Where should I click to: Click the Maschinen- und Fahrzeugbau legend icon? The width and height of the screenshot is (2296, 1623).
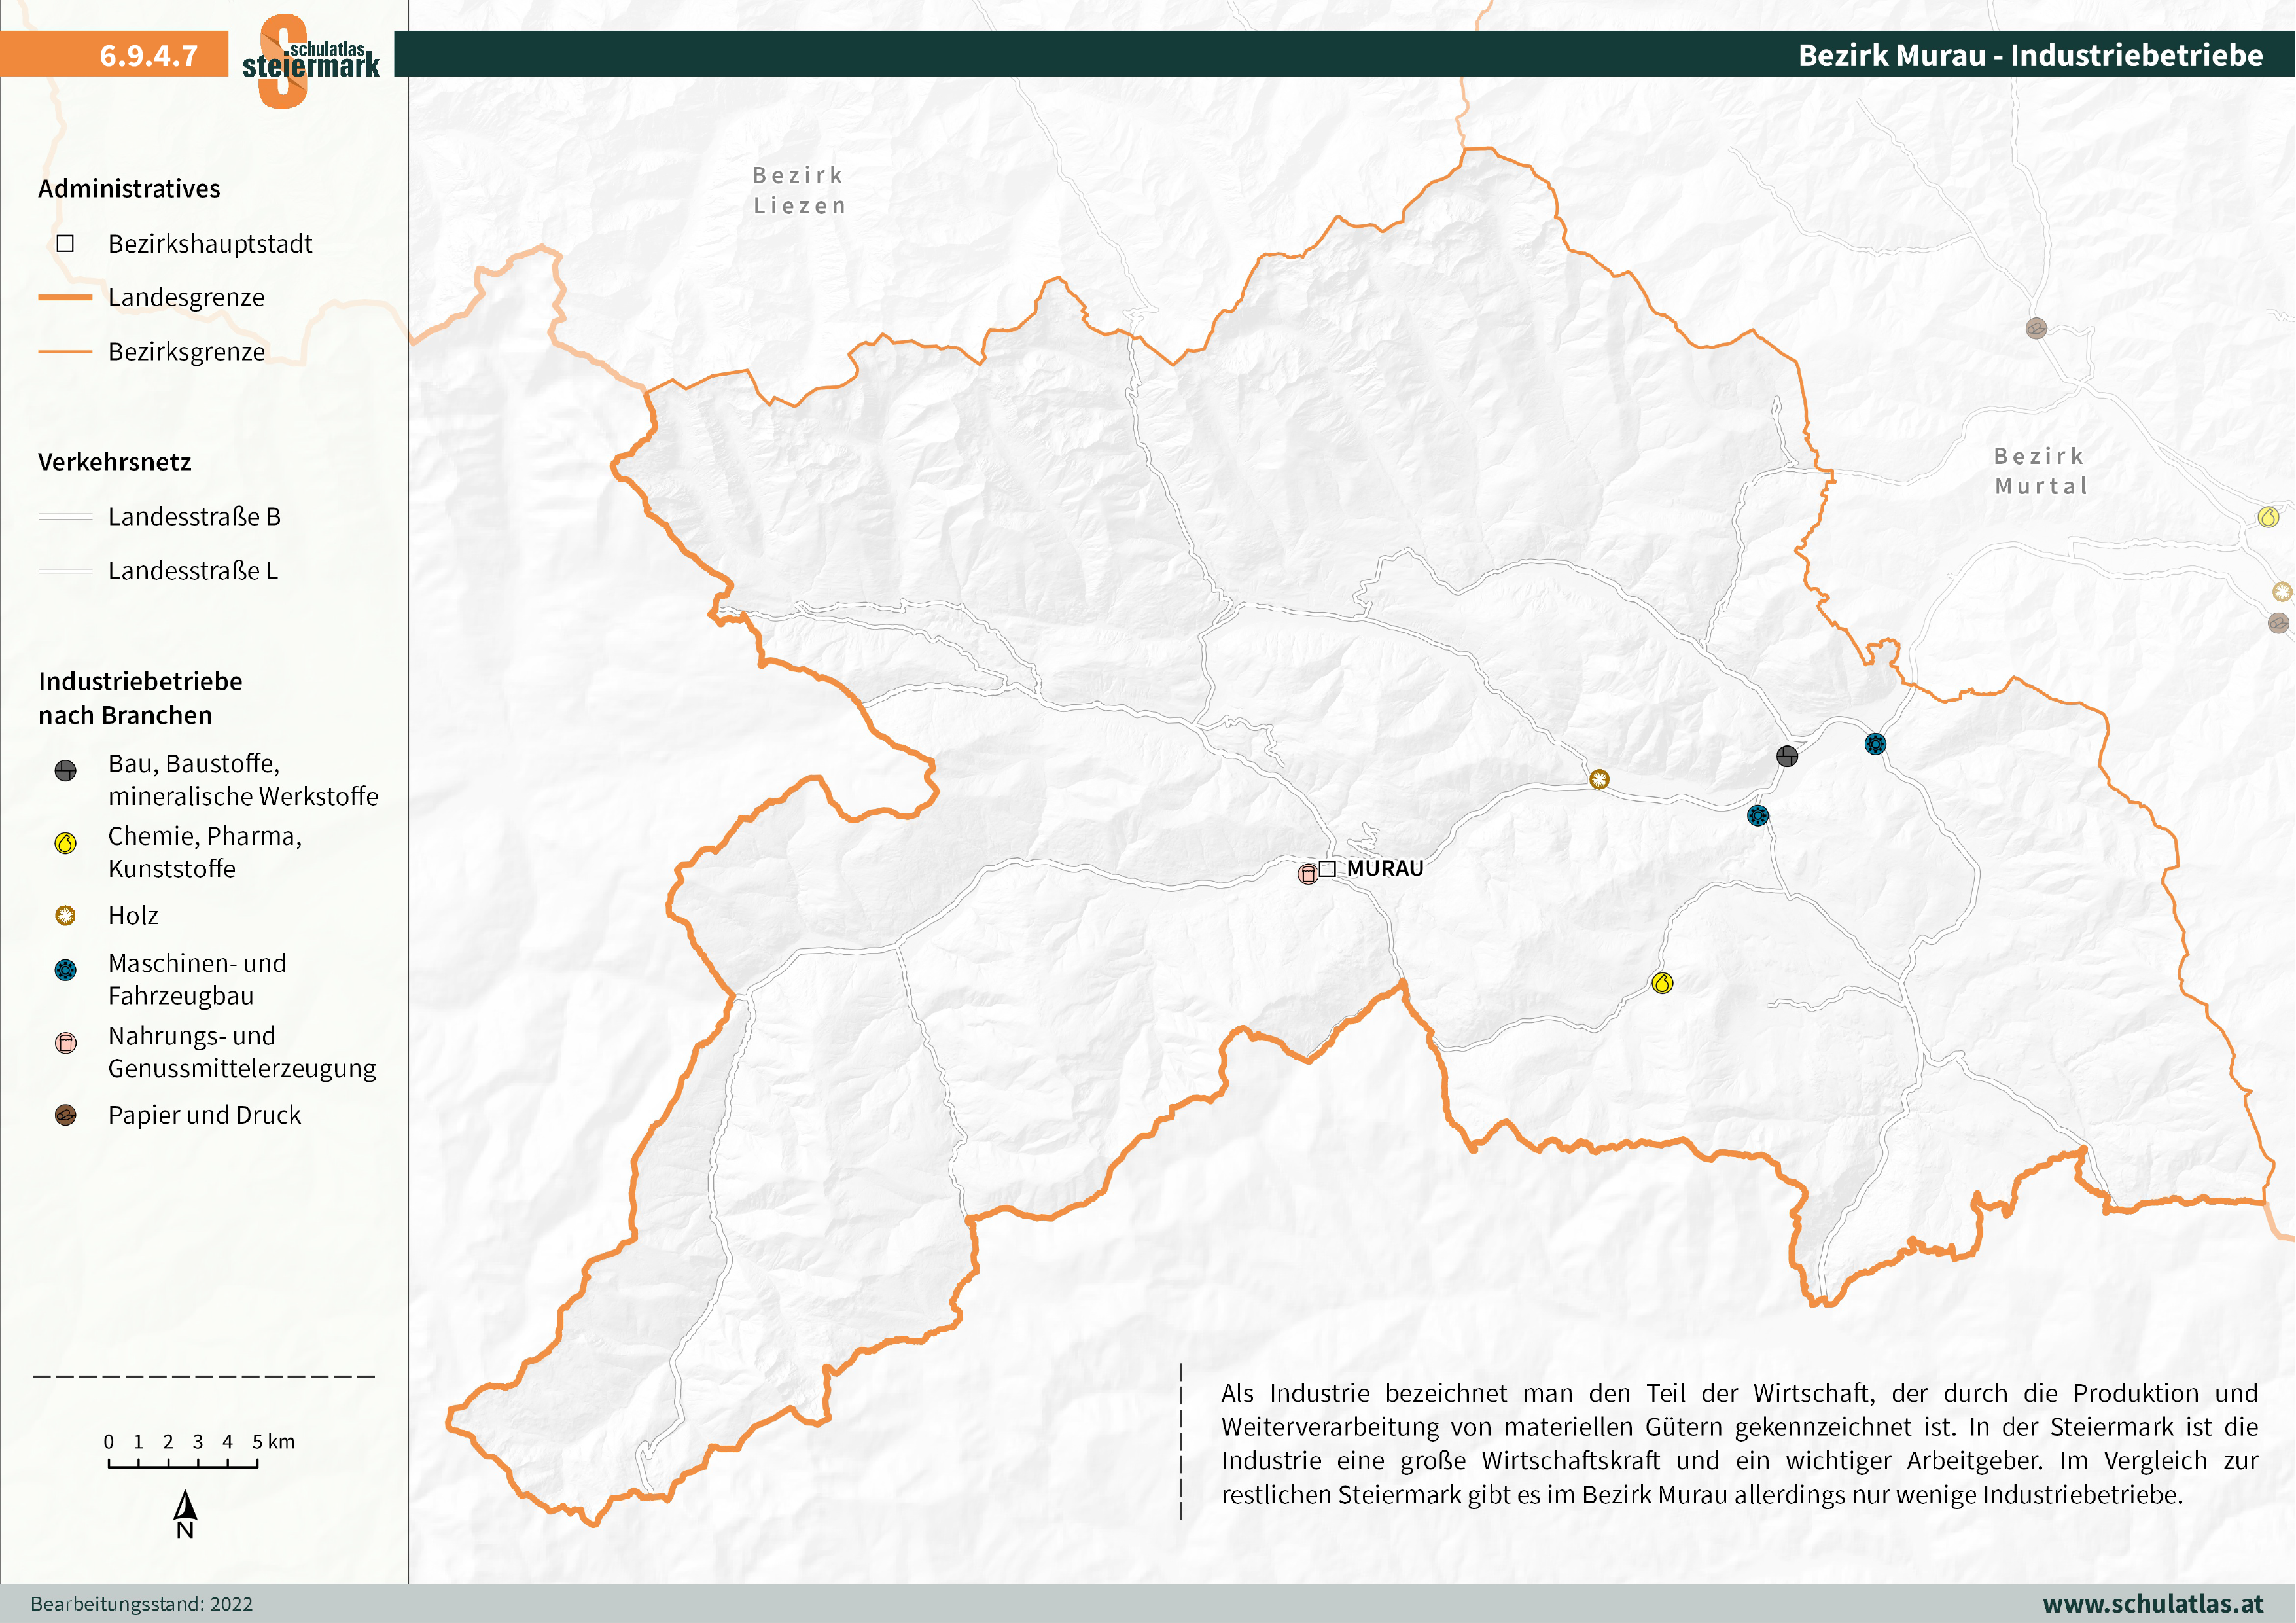67,968
